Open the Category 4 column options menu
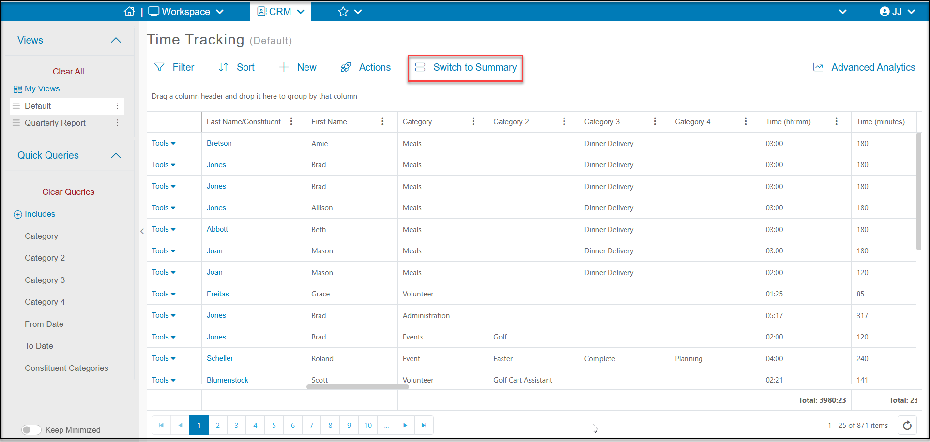The height and width of the screenshot is (442, 930). pos(746,121)
